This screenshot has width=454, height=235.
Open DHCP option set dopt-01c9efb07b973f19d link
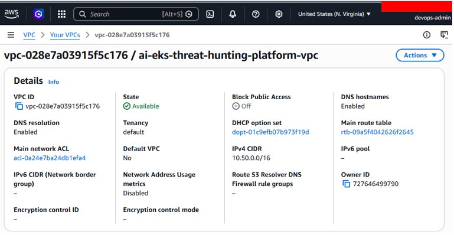[270, 132]
